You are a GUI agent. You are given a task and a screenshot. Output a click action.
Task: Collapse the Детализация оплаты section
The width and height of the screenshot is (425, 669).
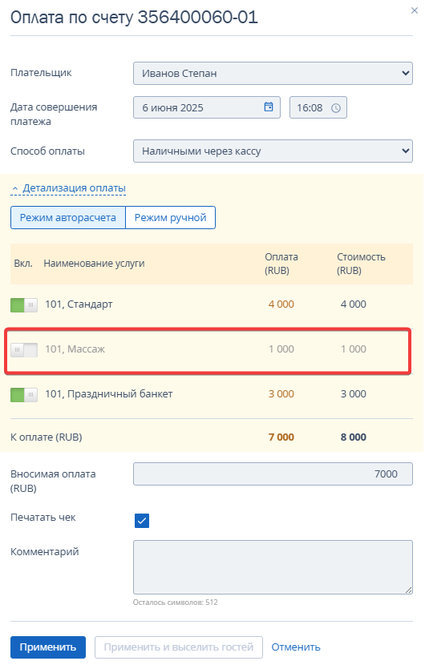[74, 188]
